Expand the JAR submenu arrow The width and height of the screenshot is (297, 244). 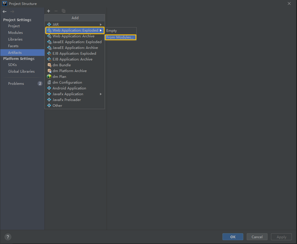(101, 25)
